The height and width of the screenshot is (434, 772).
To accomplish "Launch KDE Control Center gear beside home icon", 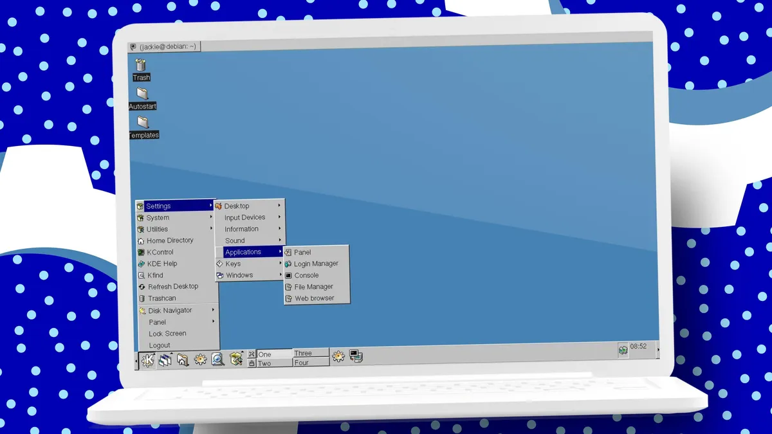I will pyautogui.click(x=201, y=360).
